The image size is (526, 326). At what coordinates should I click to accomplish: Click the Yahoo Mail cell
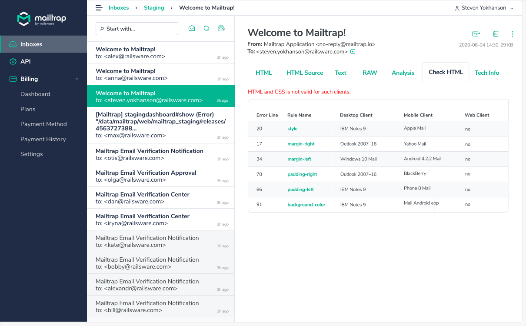pos(415,143)
